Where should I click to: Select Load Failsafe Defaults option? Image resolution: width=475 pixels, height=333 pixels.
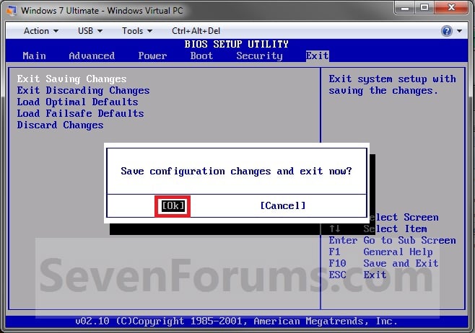[80, 113]
